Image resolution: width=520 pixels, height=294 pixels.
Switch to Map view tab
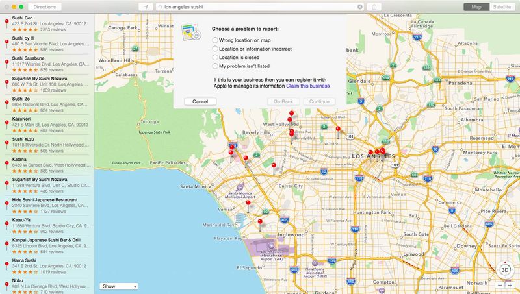[x=476, y=6]
